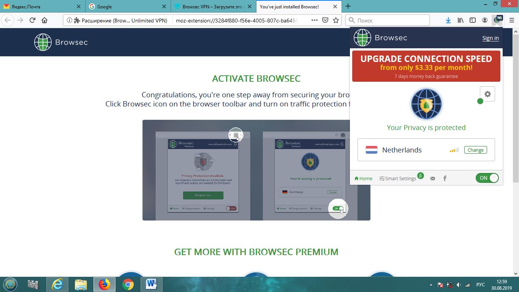
Task: Click the Browsec extension toolbar icon with NL badge
Action: click(497, 20)
